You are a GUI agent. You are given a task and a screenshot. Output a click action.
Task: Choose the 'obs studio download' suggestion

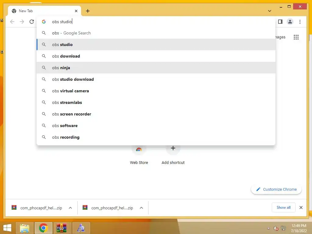[156, 79]
